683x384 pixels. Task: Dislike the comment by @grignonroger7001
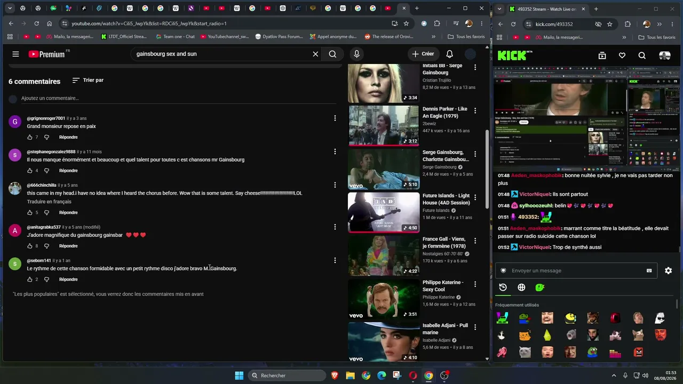pyautogui.click(x=46, y=137)
